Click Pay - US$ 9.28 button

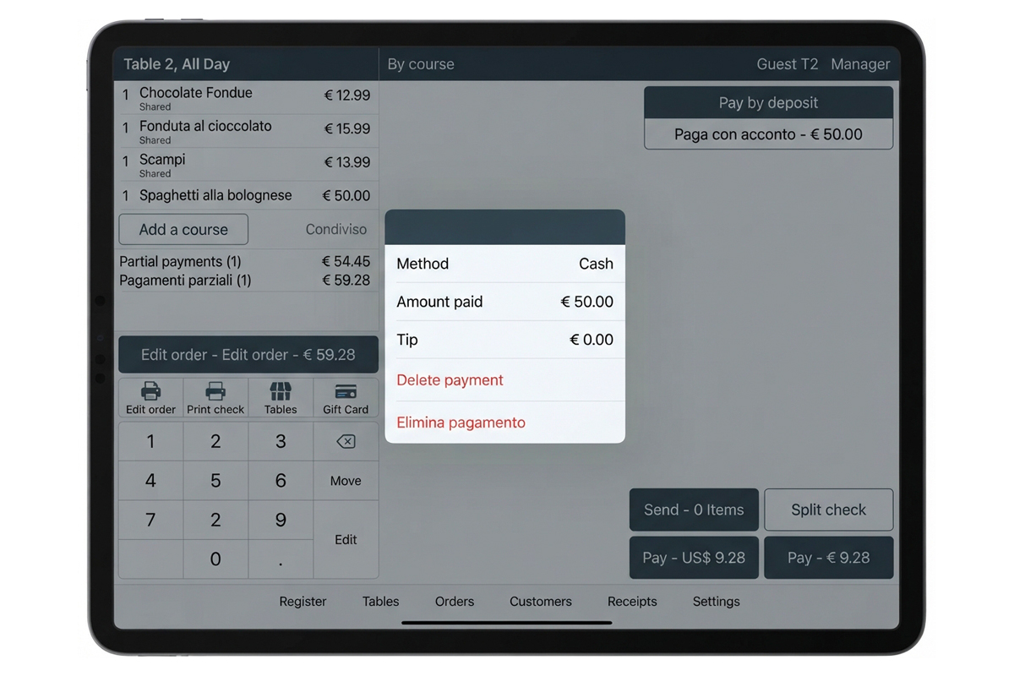(x=694, y=558)
